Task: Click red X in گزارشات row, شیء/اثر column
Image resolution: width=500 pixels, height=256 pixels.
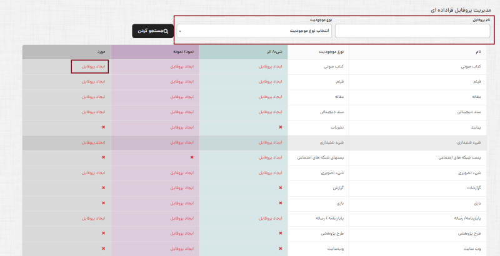Action: pyautogui.click(x=280, y=187)
